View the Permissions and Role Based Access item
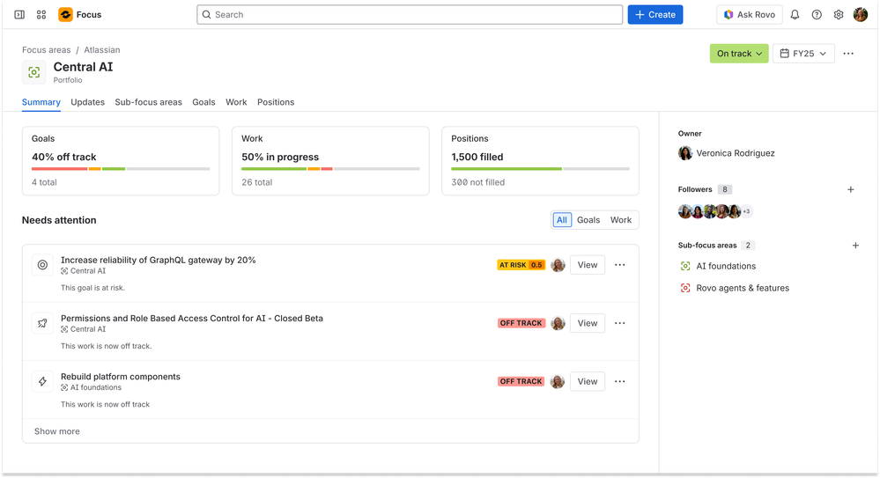The width and height of the screenshot is (880, 478). [588, 323]
